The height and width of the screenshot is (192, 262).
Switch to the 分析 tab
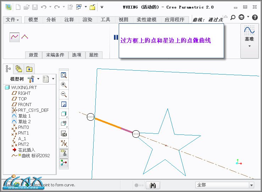[51, 20]
